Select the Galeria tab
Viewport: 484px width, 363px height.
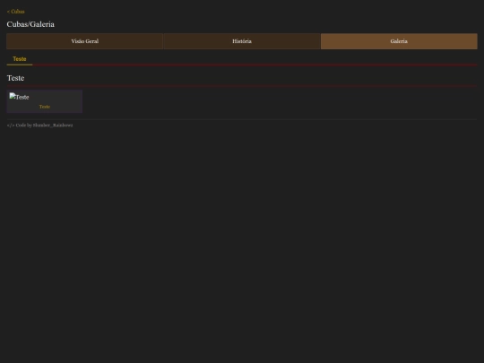pos(399,41)
